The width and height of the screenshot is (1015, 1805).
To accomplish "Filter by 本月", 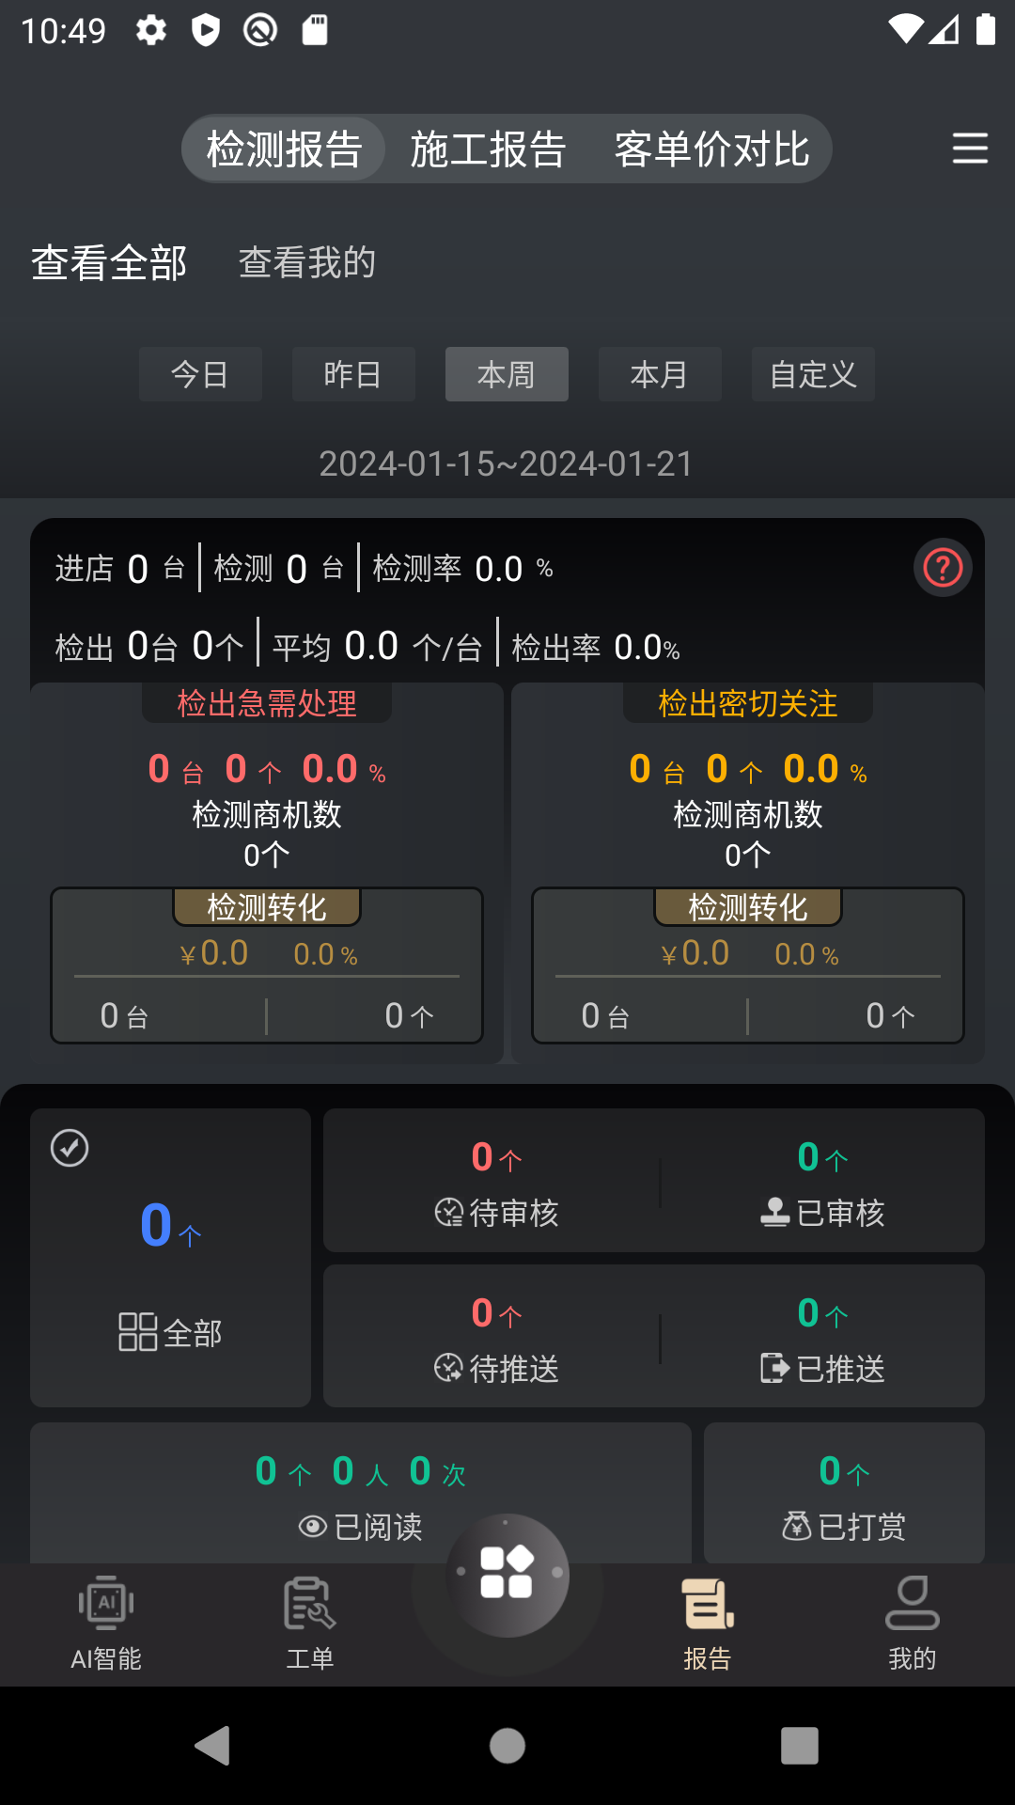I will (660, 374).
